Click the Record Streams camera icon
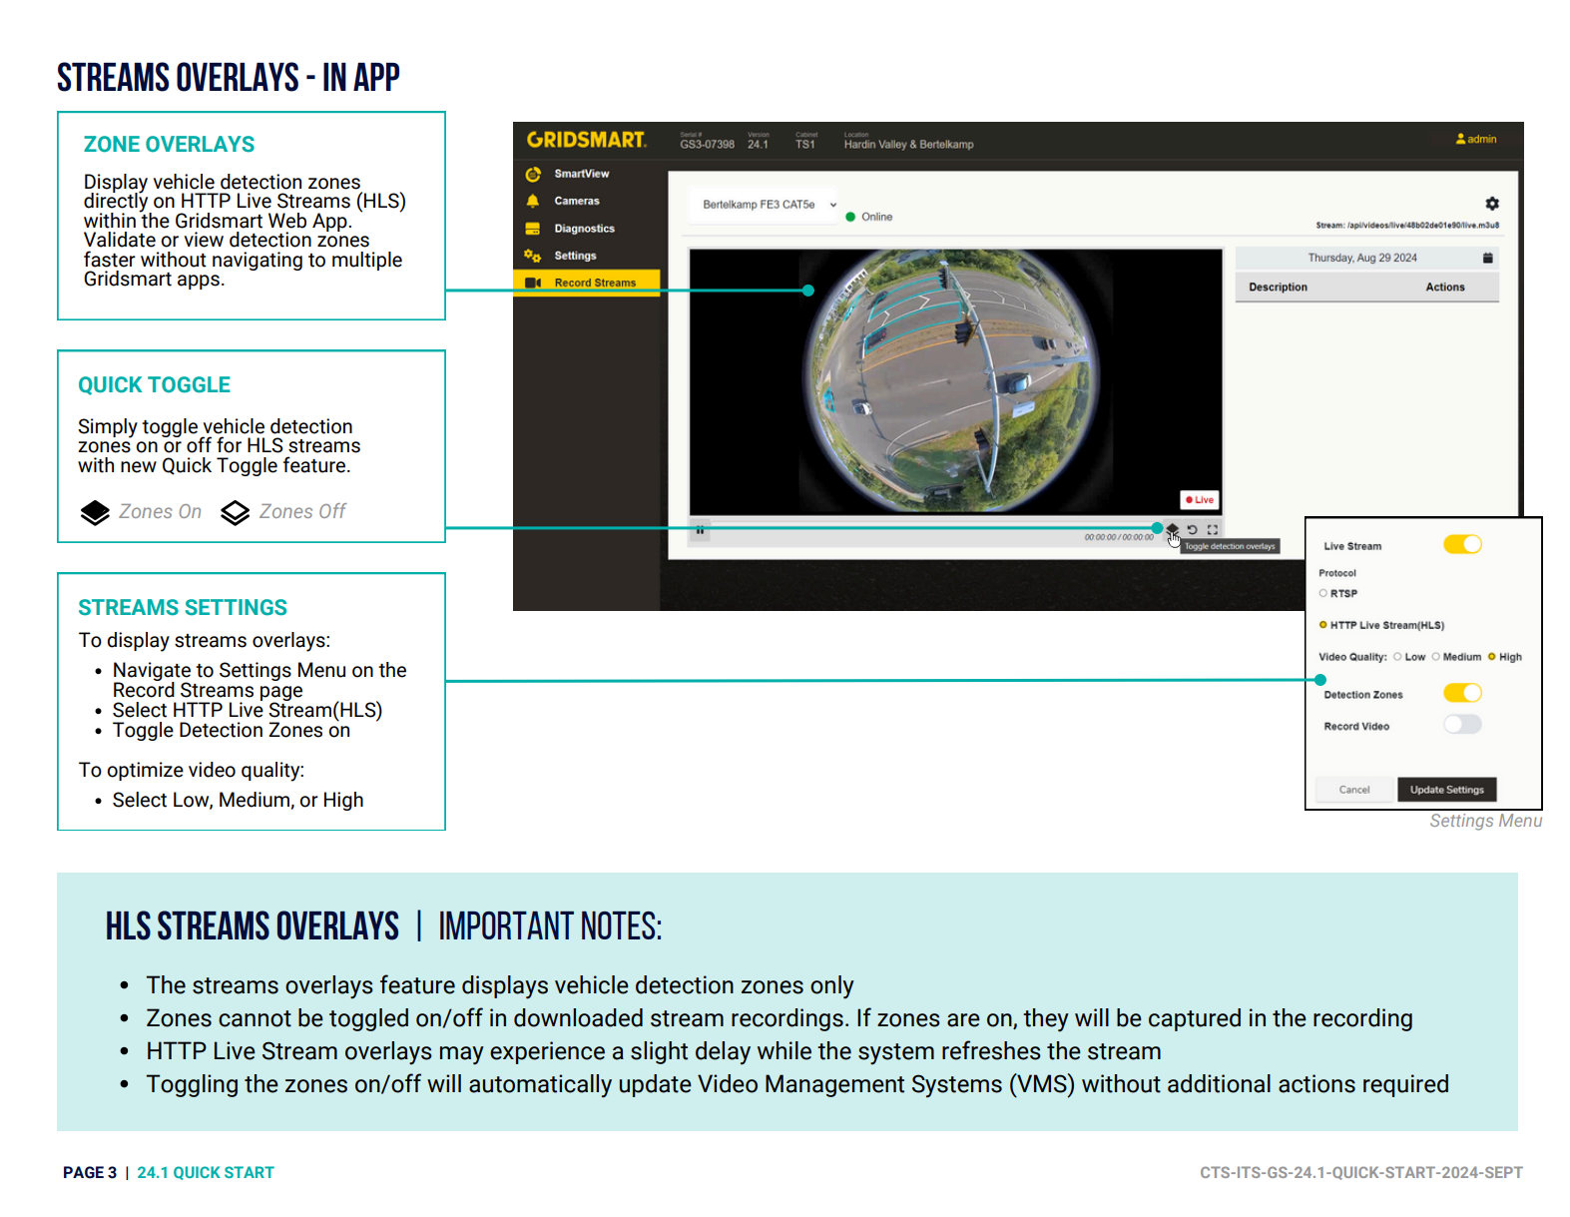The width and height of the screenshot is (1570, 1217). pyautogui.click(x=533, y=283)
